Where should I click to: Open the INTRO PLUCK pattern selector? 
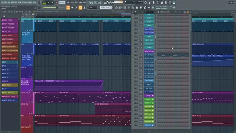[106, 7]
